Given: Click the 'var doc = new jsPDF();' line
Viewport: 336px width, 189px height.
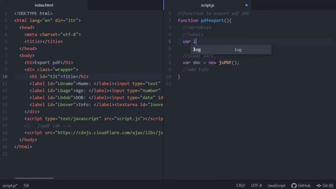Looking at the screenshot, I should (211, 62).
